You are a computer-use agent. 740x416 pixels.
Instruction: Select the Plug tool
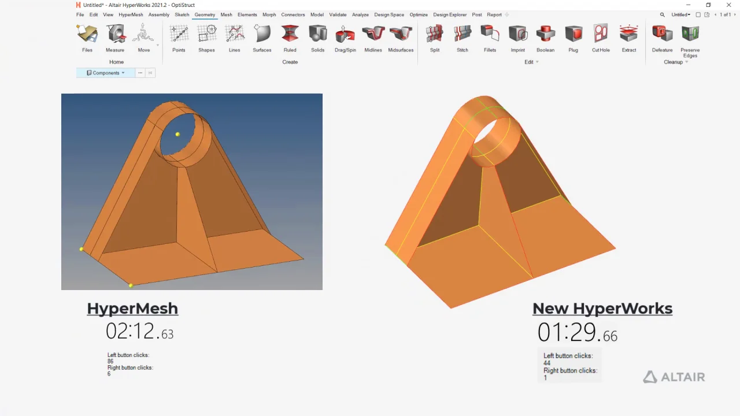pos(573,38)
